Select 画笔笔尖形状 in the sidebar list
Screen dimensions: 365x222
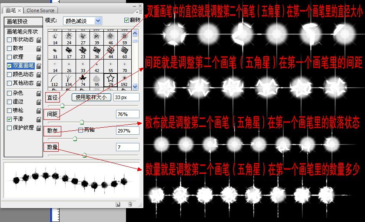(22, 31)
